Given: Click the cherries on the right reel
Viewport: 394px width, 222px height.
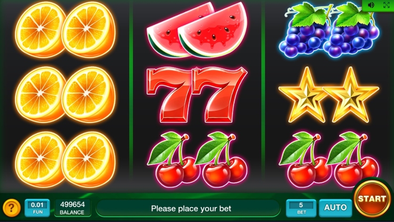Looking at the screenshot, I should (x=329, y=159).
